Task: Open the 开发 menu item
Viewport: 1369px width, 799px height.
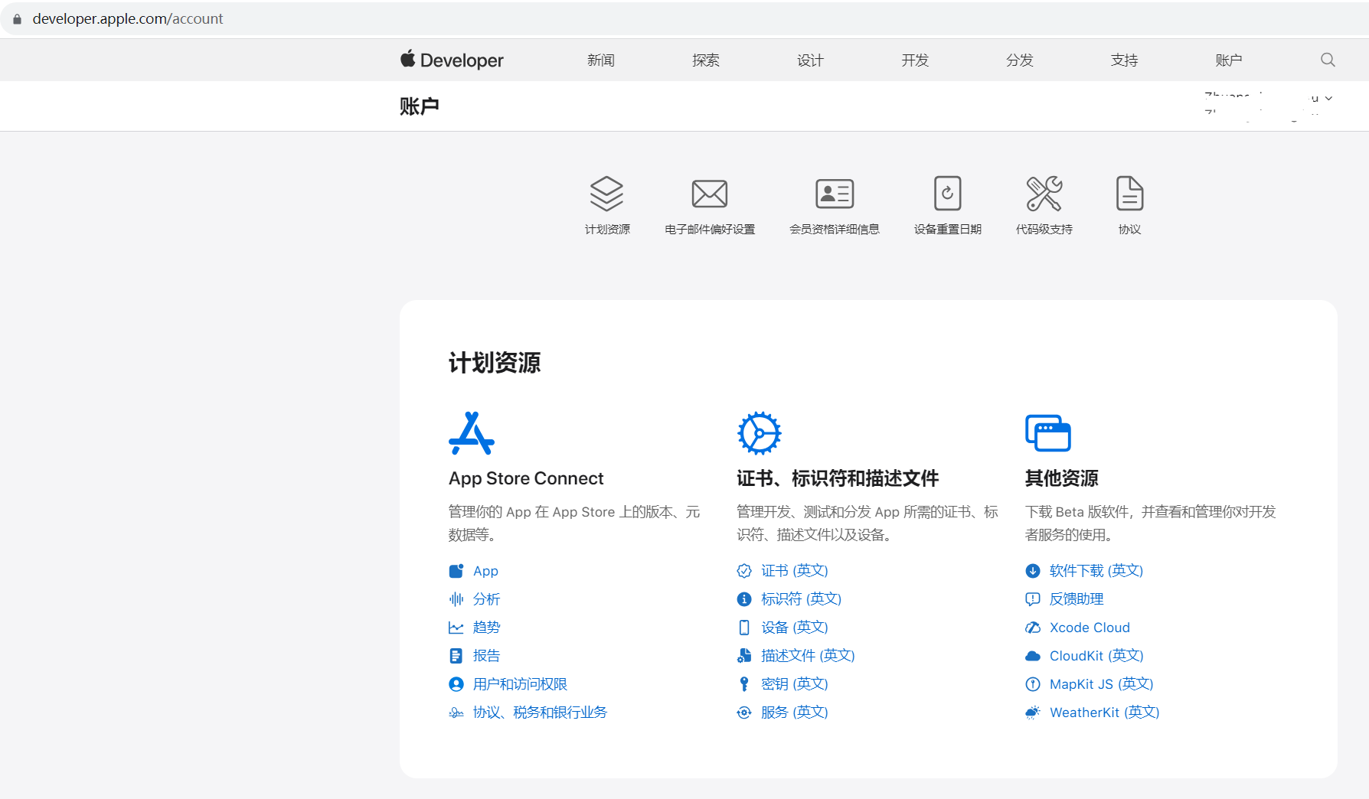Action: (915, 60)
